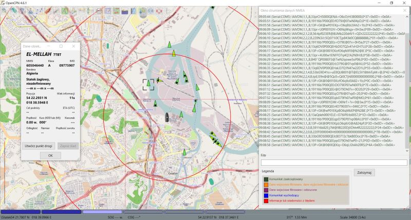Click the '09:05:44' NMEA log line

click(325, 17)
